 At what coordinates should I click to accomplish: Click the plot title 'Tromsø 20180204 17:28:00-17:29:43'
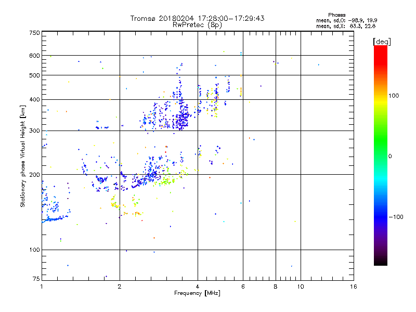click(197, 18)
